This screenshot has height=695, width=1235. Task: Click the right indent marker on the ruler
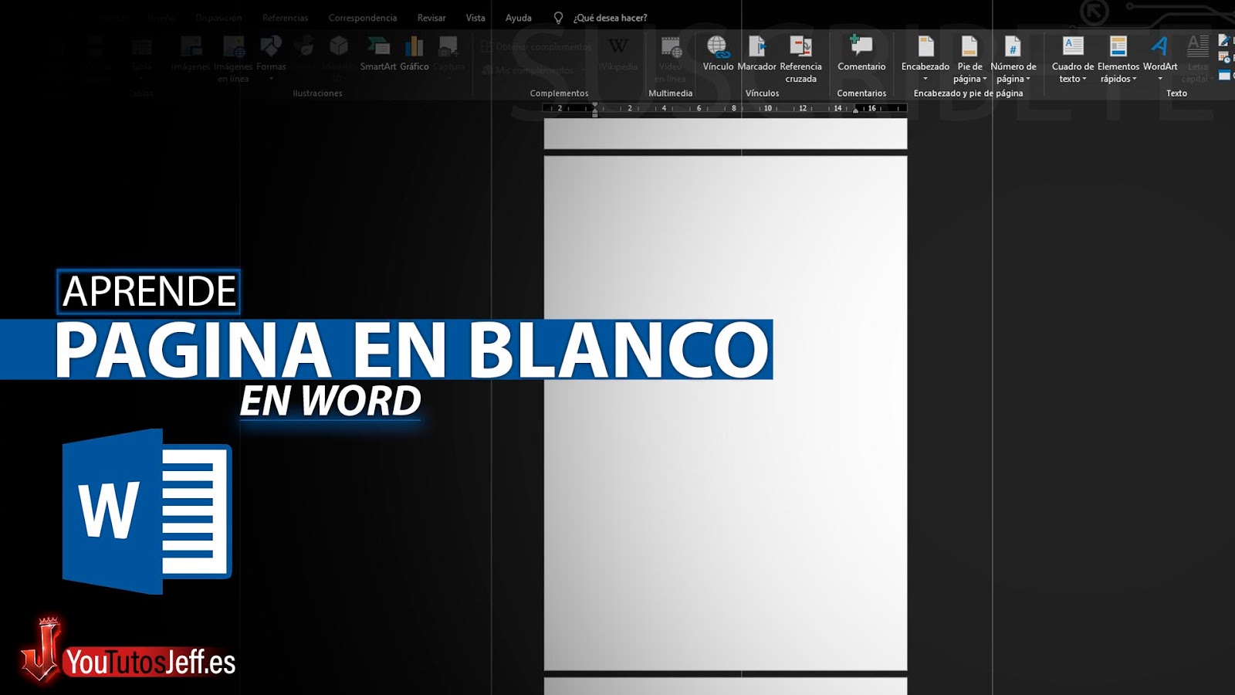pos(855,110)
